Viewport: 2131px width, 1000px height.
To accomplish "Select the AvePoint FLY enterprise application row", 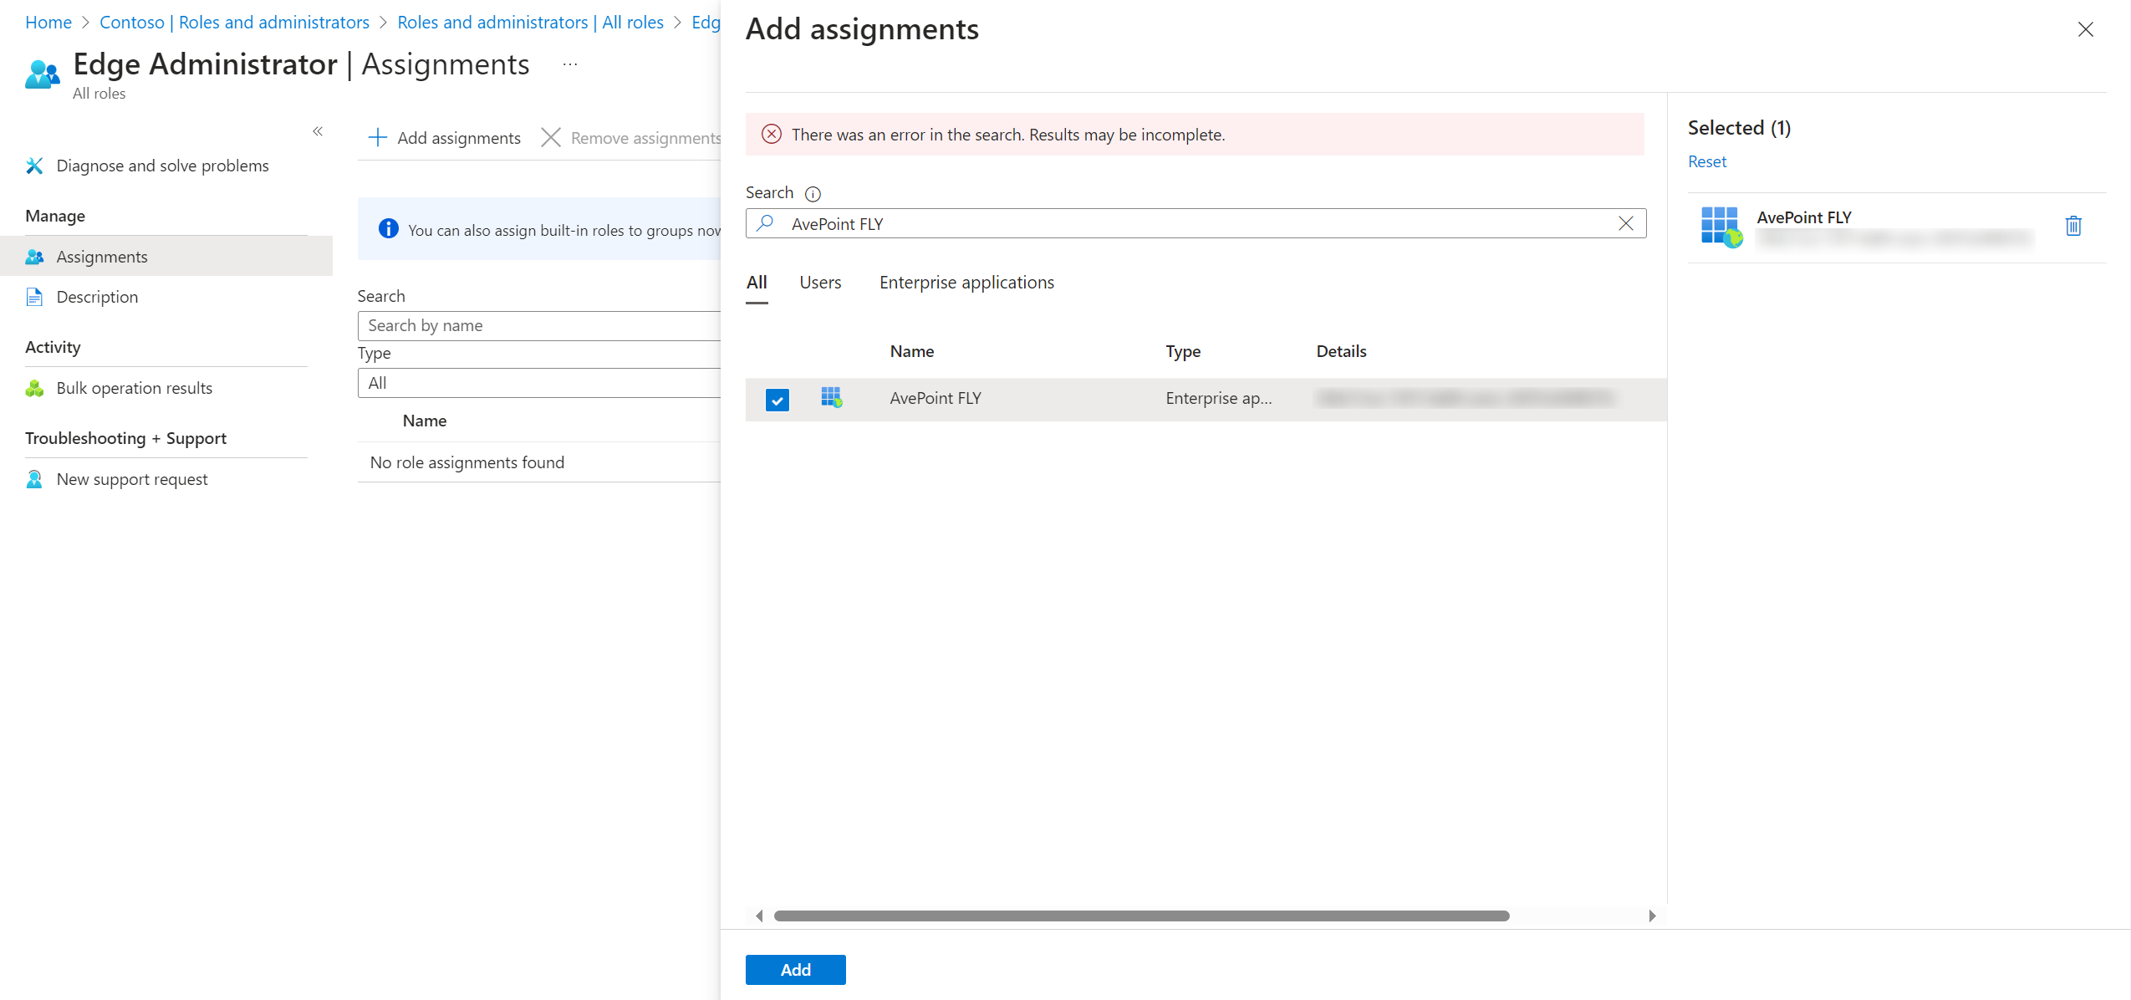I will 935,398.
